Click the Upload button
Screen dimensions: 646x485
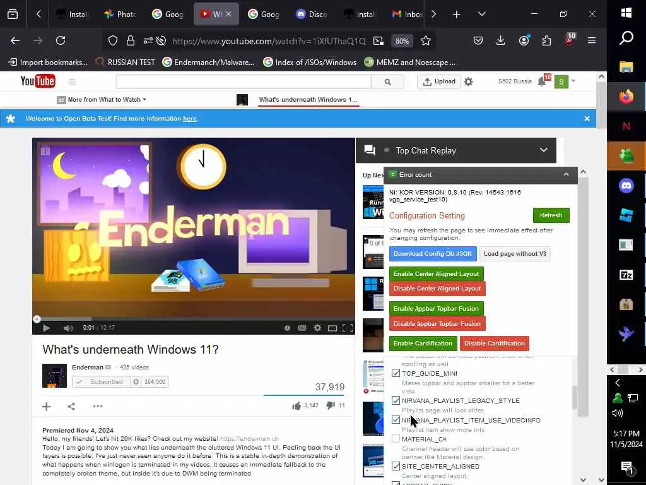[439, 81]
